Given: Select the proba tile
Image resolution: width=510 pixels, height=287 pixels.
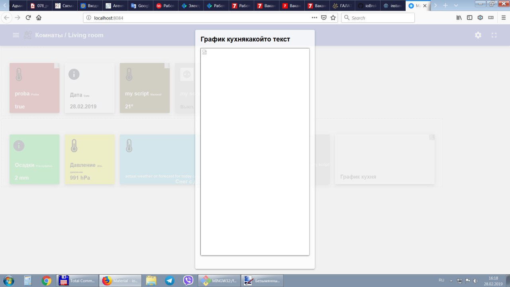Looking at the screenshot, I should (x=35, y=88).
